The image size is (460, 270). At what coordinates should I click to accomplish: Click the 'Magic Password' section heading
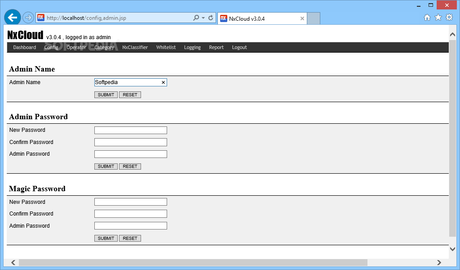[37, 189]
